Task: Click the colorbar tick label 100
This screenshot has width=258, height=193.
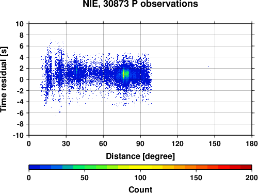Action: click(140, 178)
